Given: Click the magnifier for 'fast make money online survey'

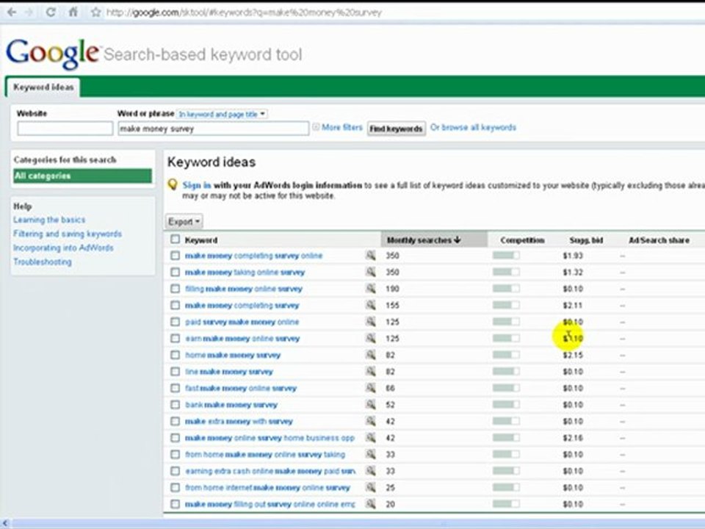Looking at the screenshot, I should click(x=370, y=388).
